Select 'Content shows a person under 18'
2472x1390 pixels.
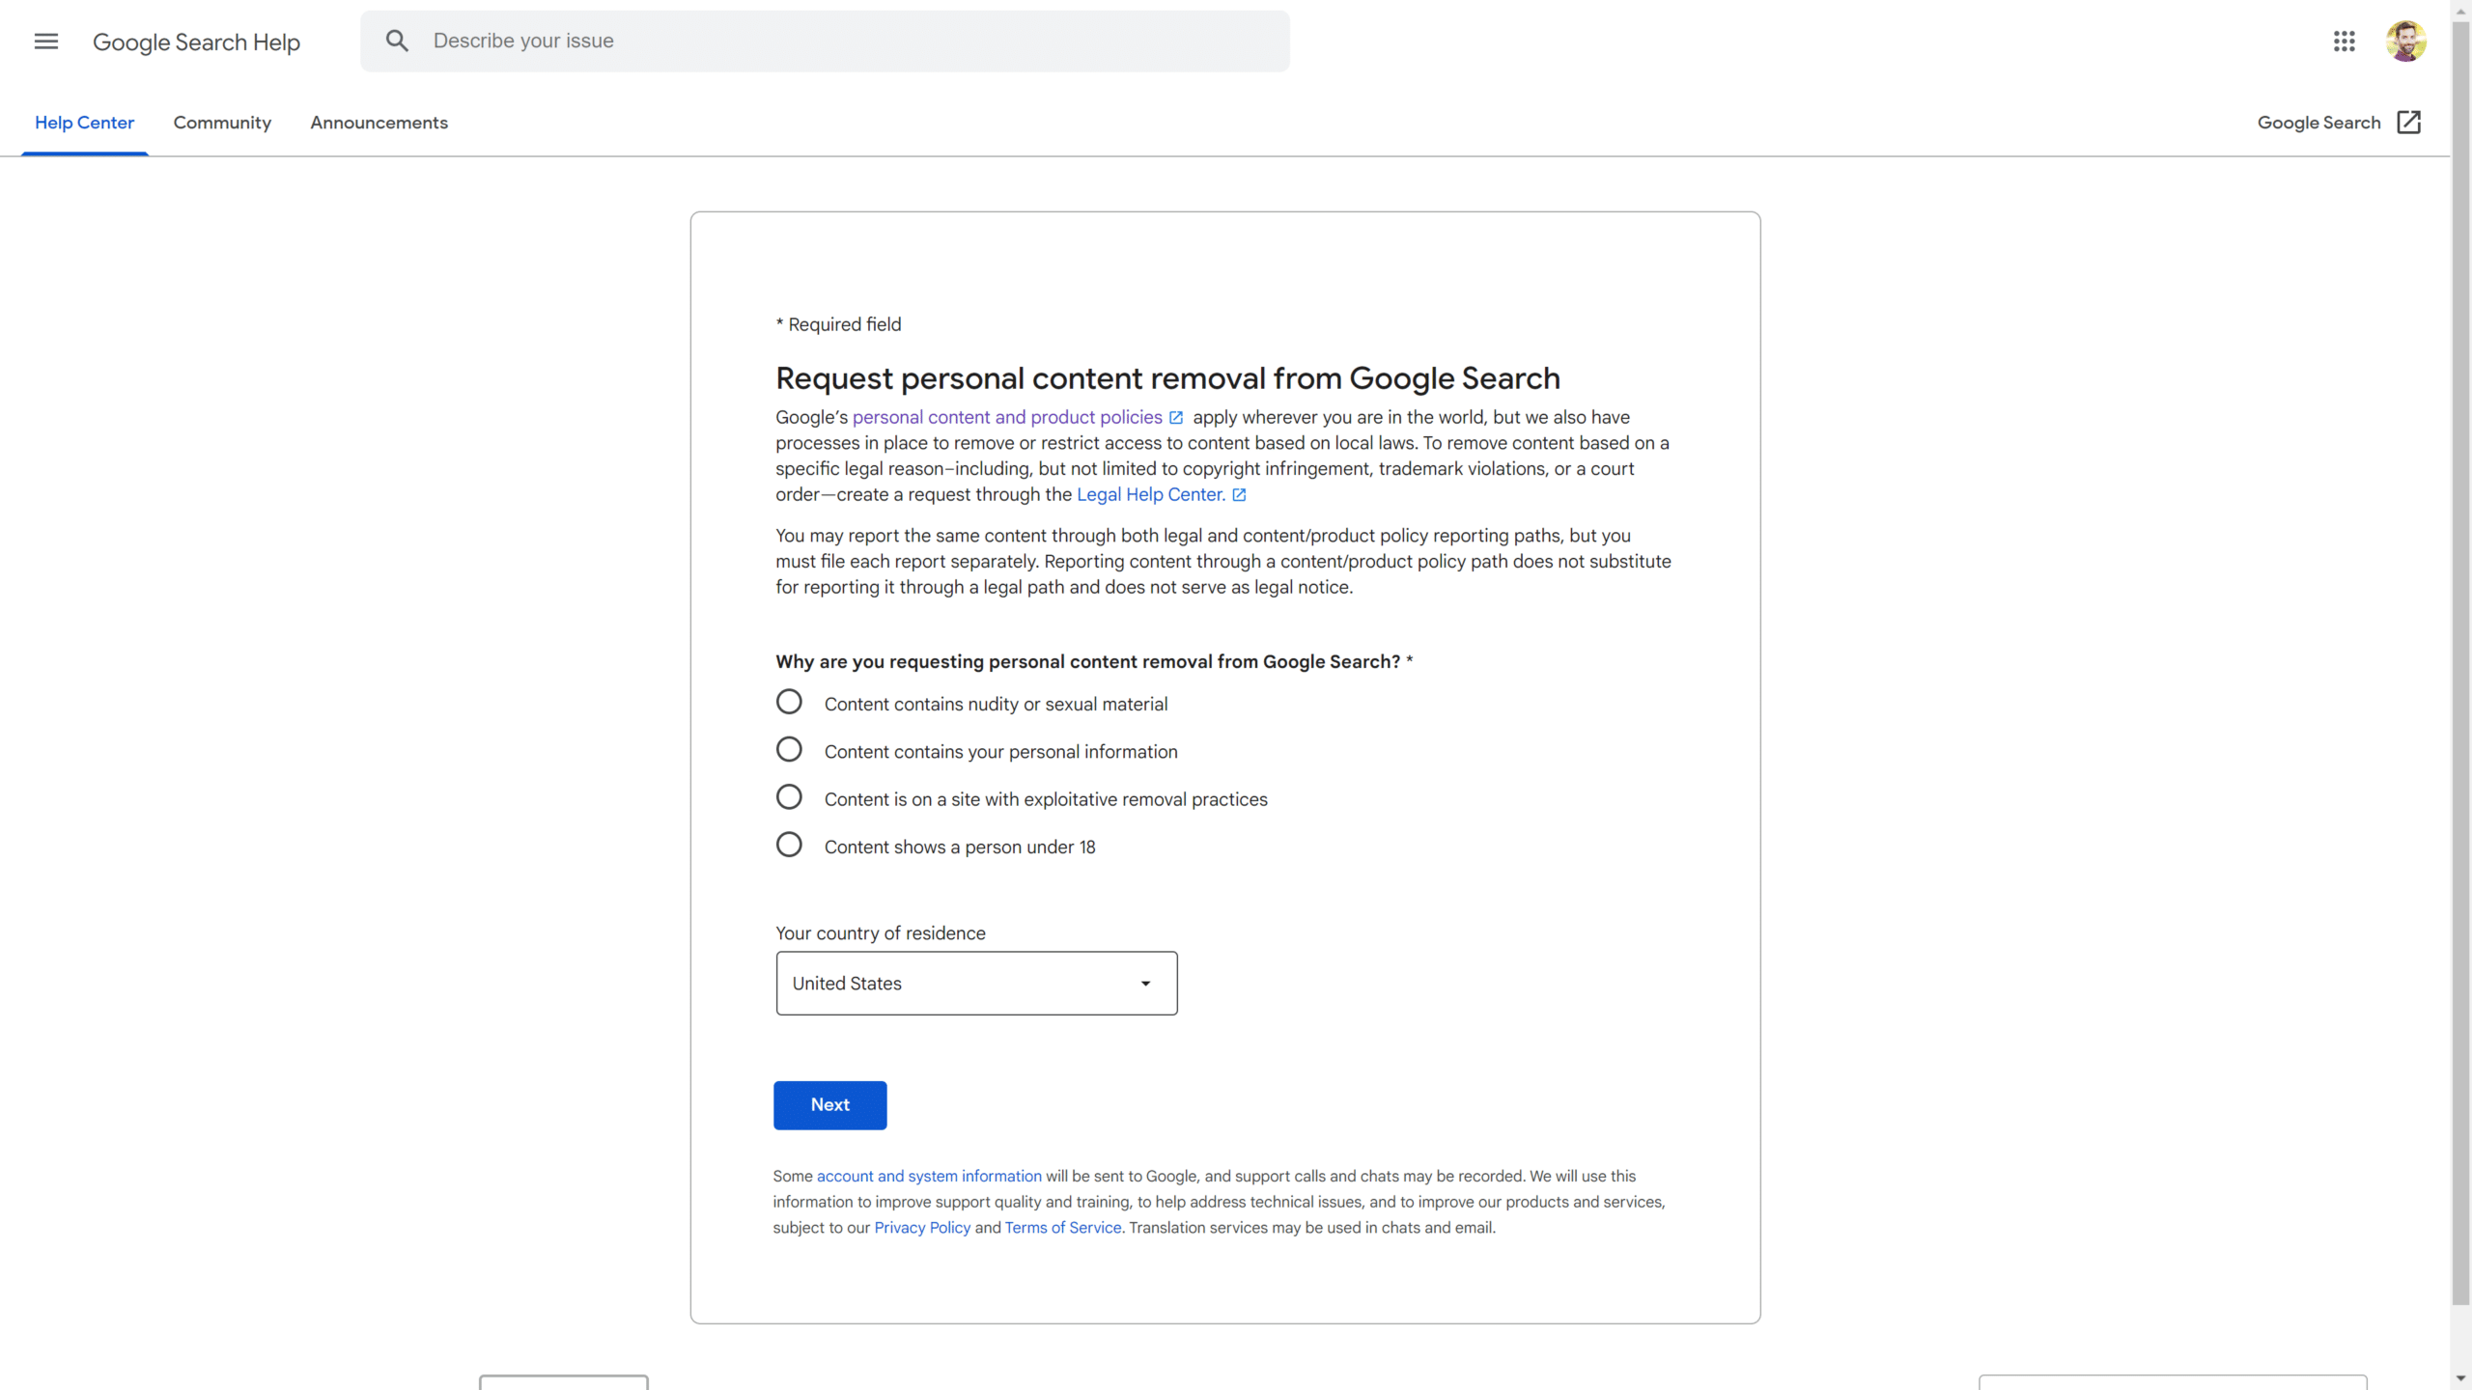point(789,845)
